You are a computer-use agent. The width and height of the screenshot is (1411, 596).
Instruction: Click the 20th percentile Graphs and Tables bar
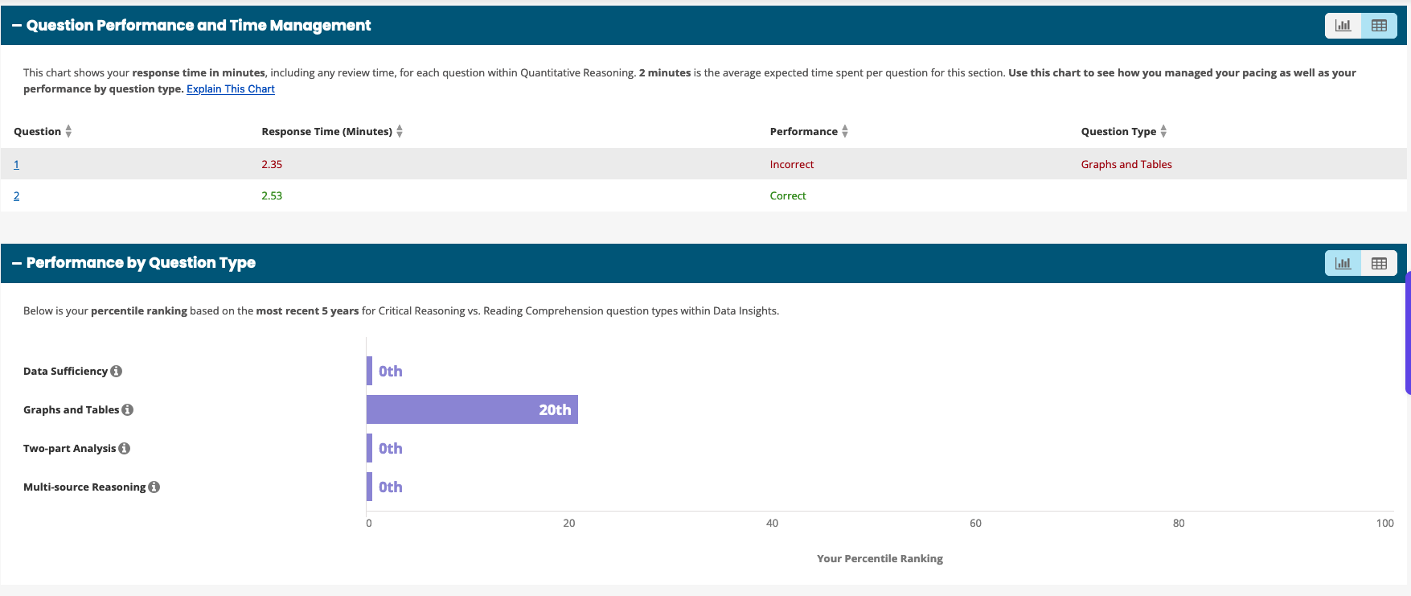472,409
